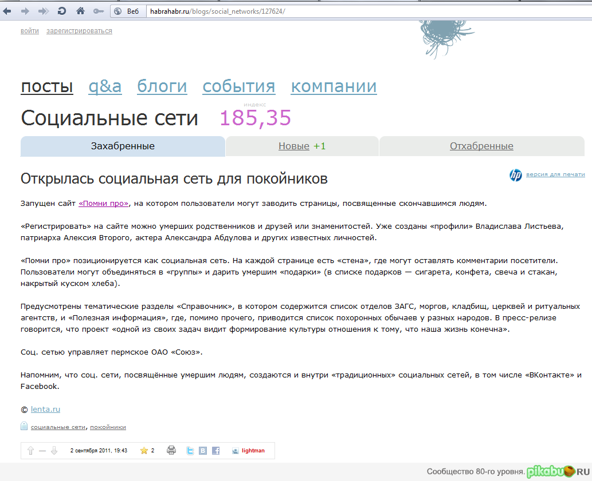Viewport: 592px width, 481px height.
Task: Share the post to Facebook
Action: point(216,451)
